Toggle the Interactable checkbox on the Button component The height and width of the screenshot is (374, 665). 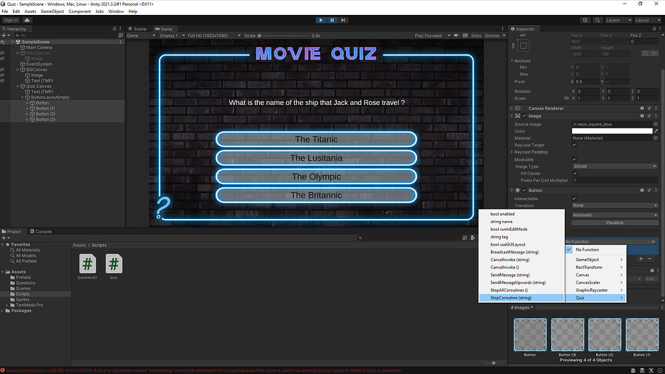[x=575, y=198]
